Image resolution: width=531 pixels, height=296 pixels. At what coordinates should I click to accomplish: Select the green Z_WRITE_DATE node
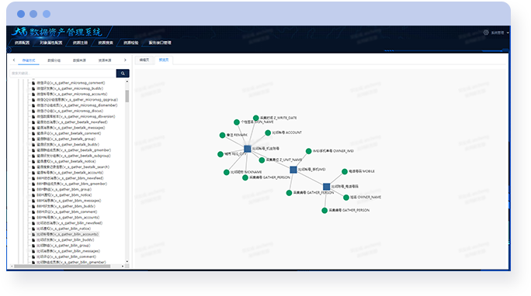tap(256, 118)
